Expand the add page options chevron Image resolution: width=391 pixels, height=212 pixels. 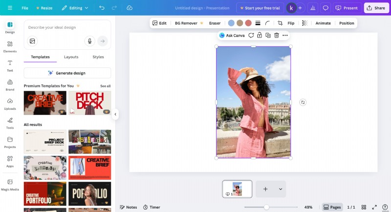[x=281, y=189]
